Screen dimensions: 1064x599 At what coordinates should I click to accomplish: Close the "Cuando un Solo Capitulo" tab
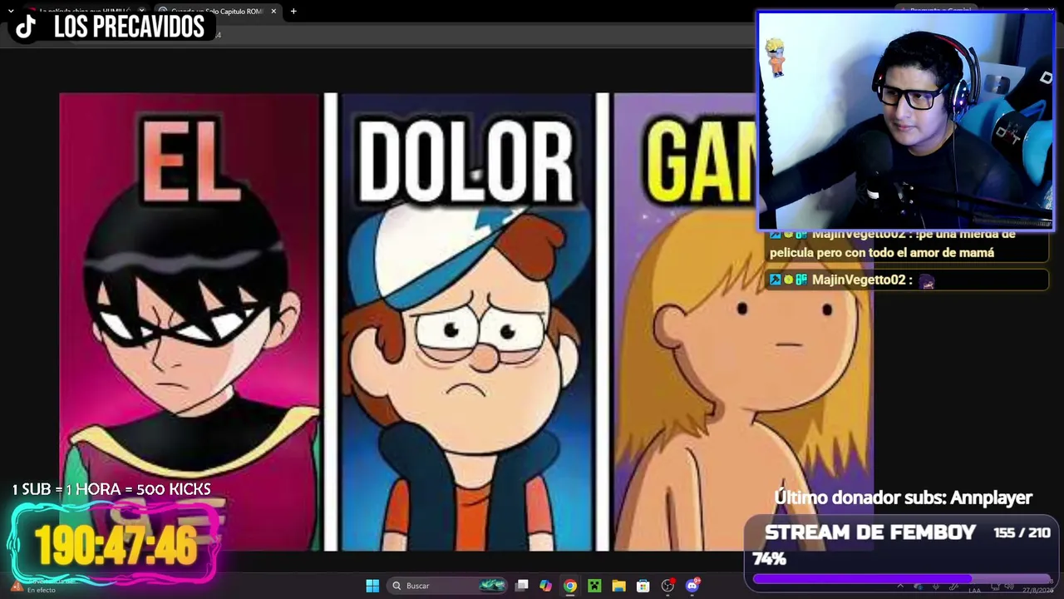click(x=273, y=11)
